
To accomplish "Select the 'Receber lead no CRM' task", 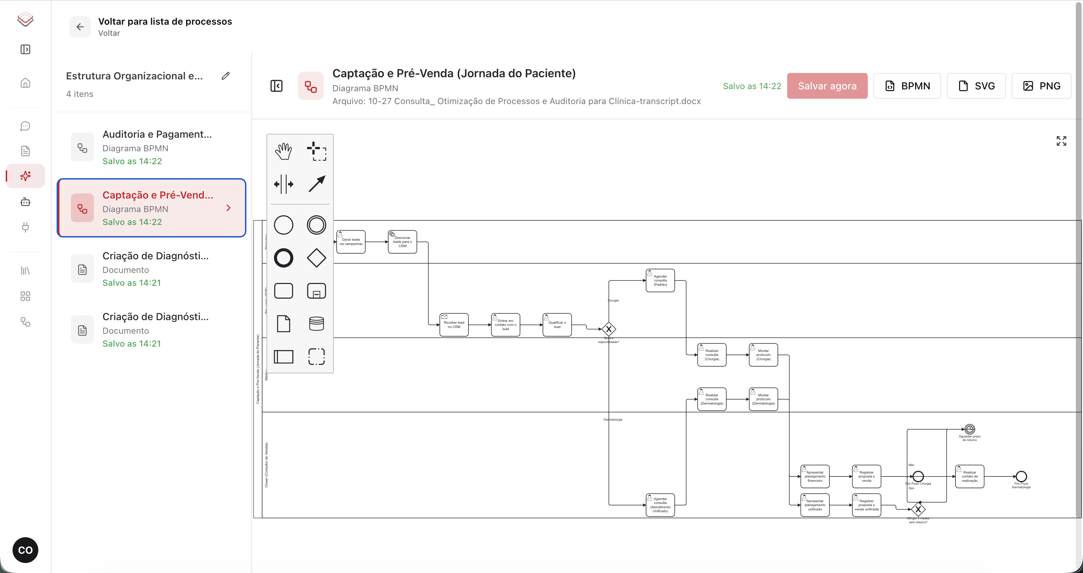I will point(454,325).
